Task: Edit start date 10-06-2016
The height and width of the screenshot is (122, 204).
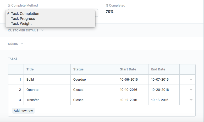Action: [129, 80]
